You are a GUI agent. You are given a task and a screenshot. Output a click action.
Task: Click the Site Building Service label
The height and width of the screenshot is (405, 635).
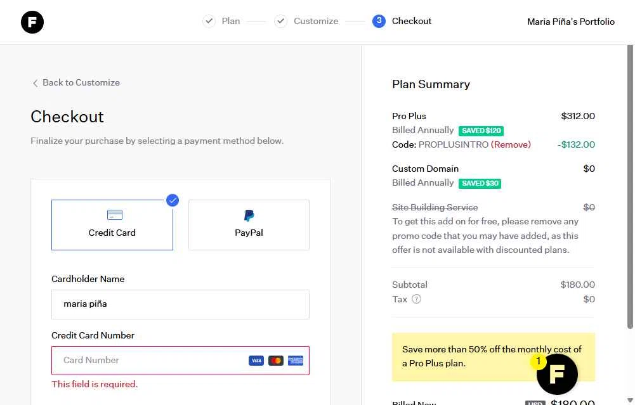point(435,207)
